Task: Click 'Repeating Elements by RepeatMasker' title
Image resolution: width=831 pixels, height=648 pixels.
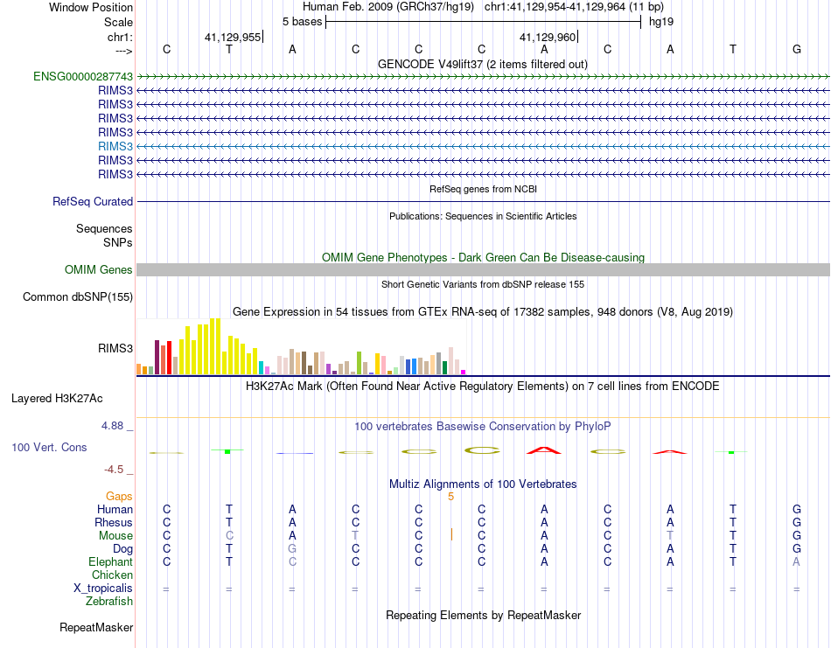Action: coord(484,615)
